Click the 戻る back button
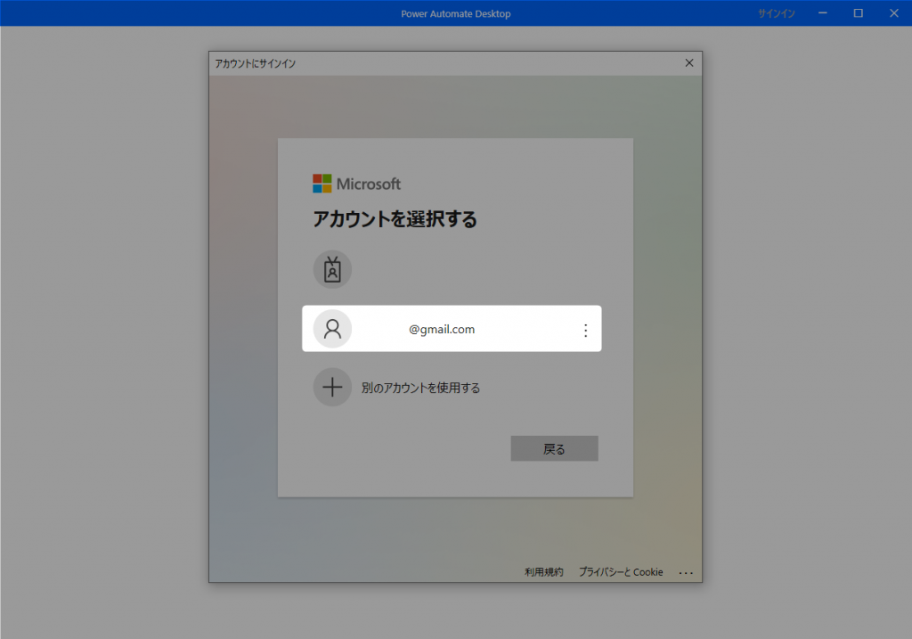The height and width of the screenshot is (639, 912). [x=554, y=448]
